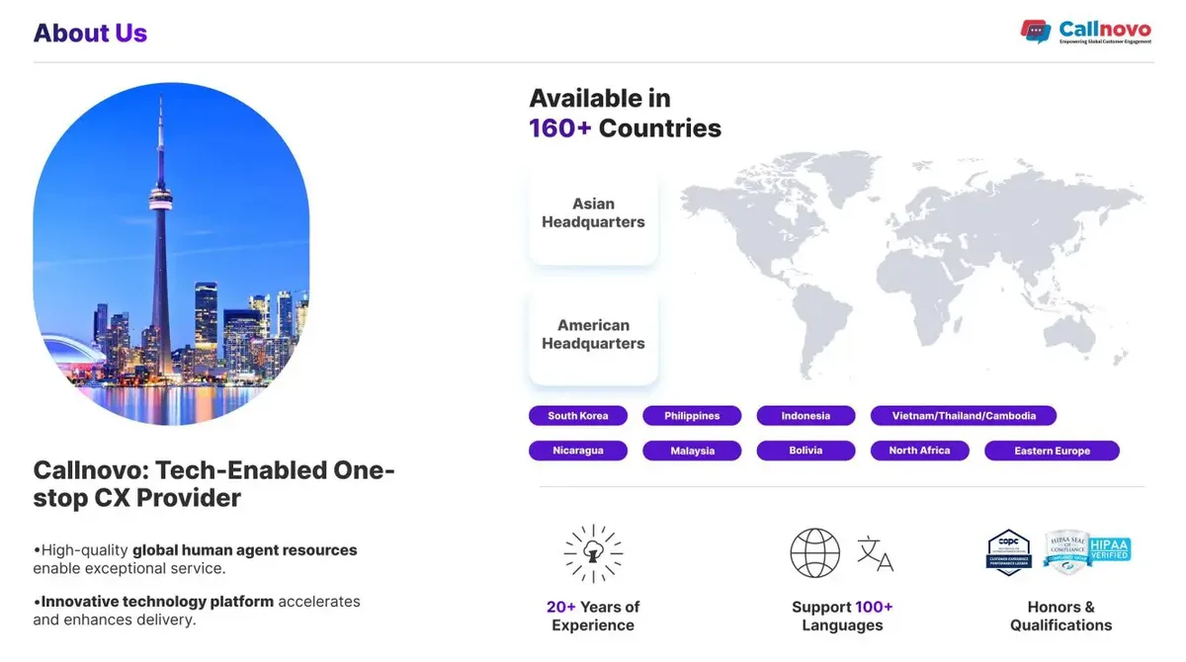
Task: Click the About Us heading
Action: point(90,33)
